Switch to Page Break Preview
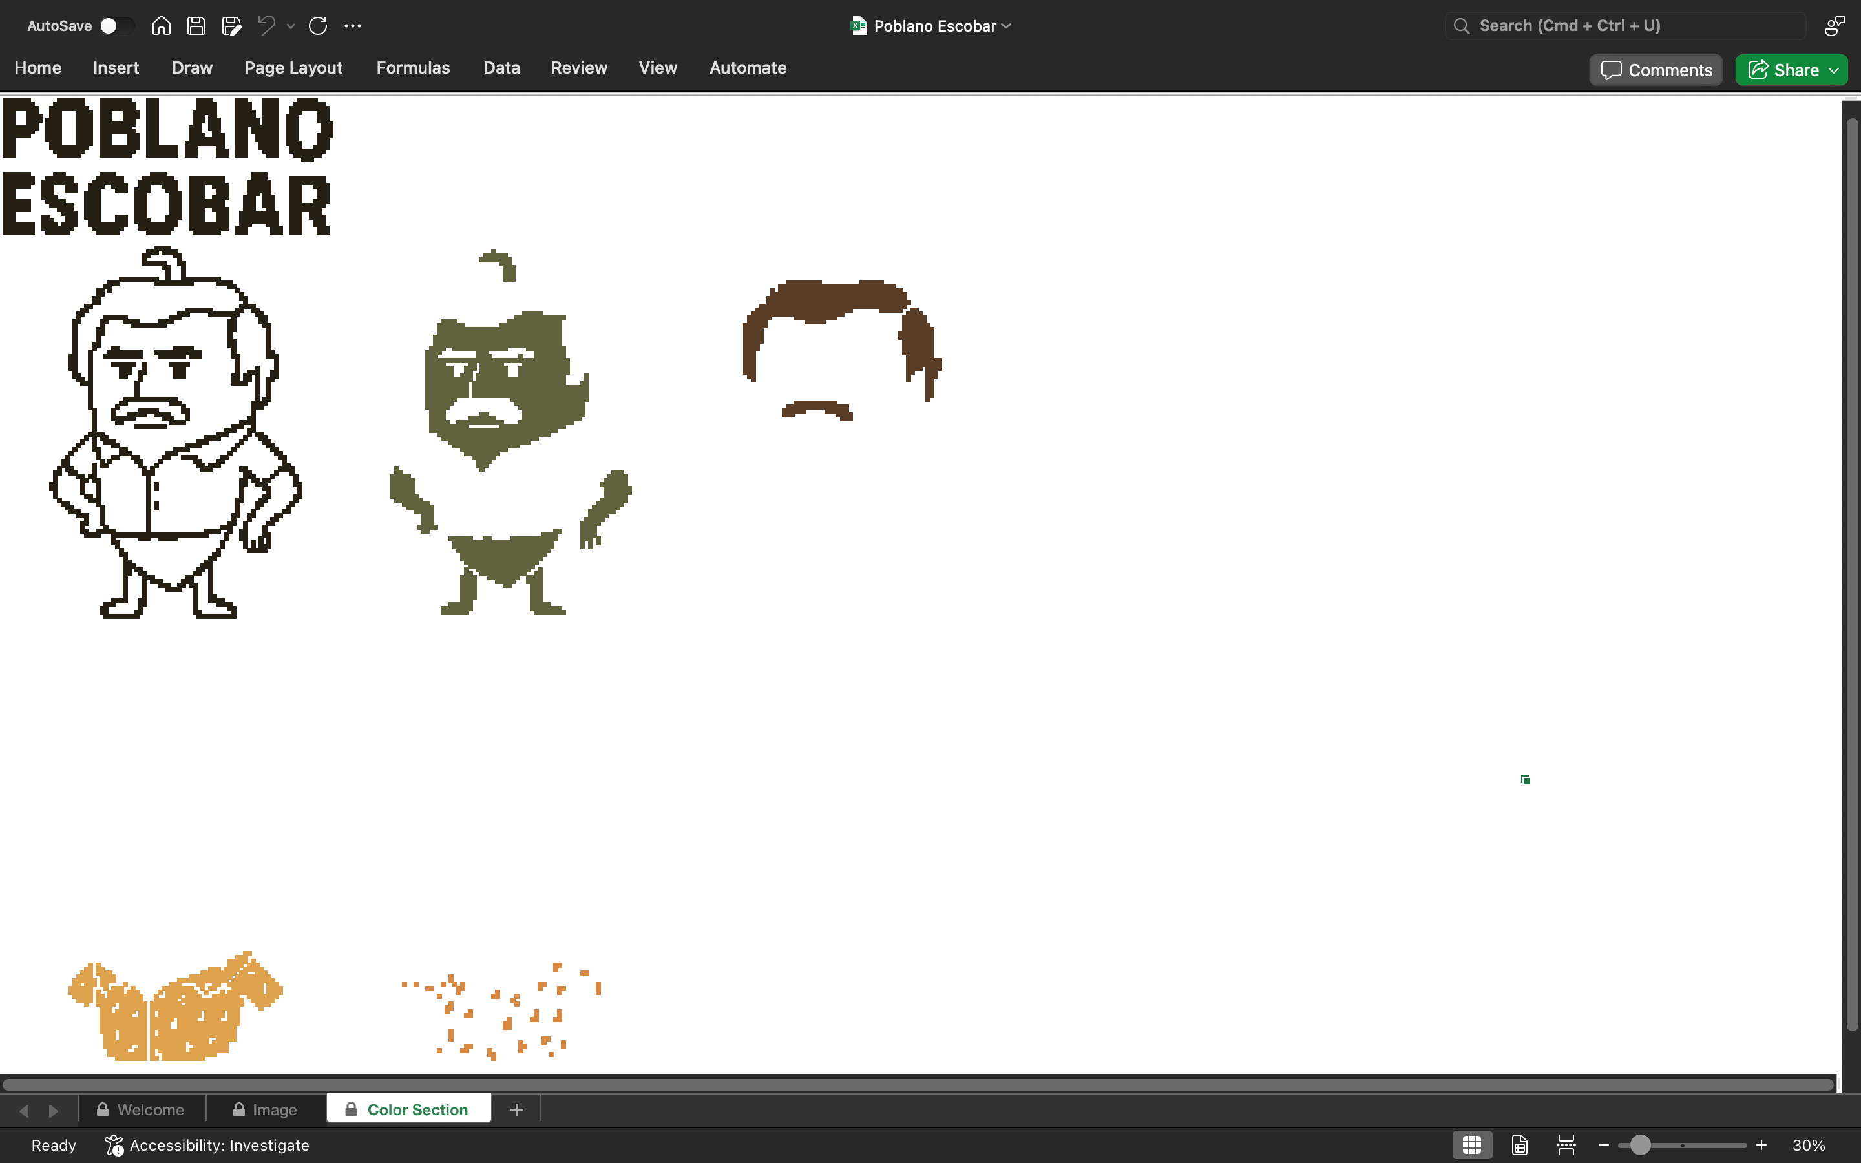The image size is (1861, 1163). point(1566,1146)
